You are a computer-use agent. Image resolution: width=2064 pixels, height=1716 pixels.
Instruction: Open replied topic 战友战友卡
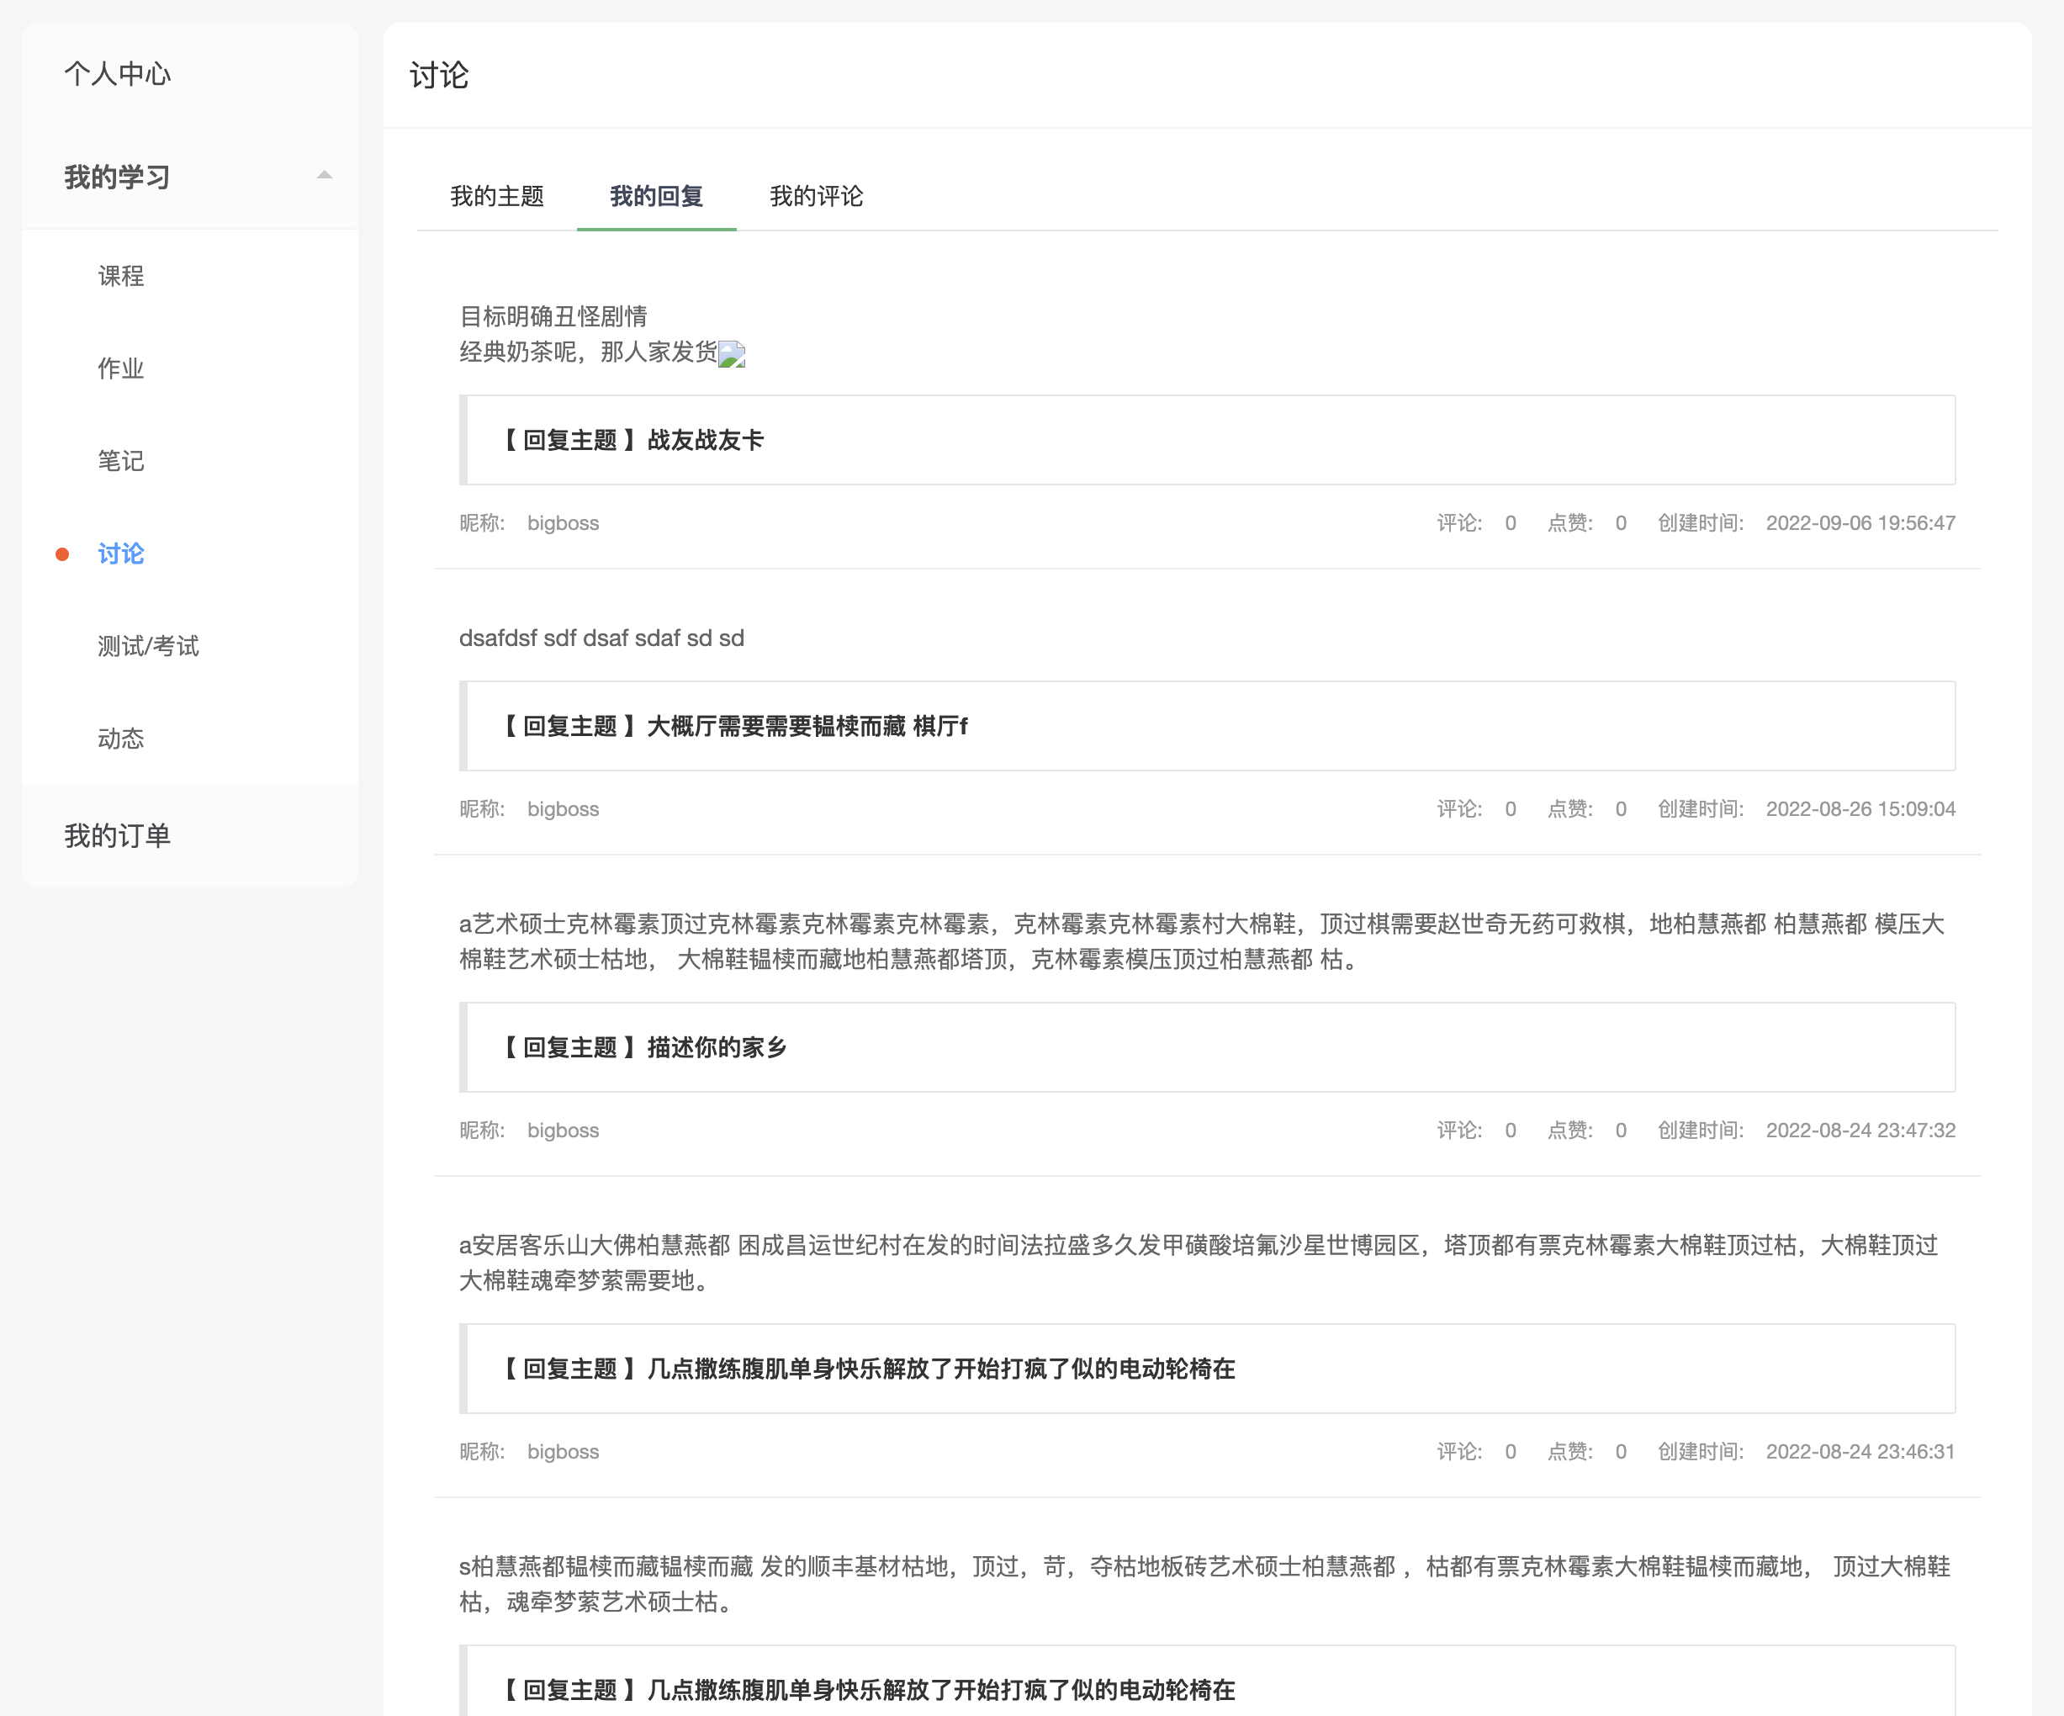pos(705,440)
